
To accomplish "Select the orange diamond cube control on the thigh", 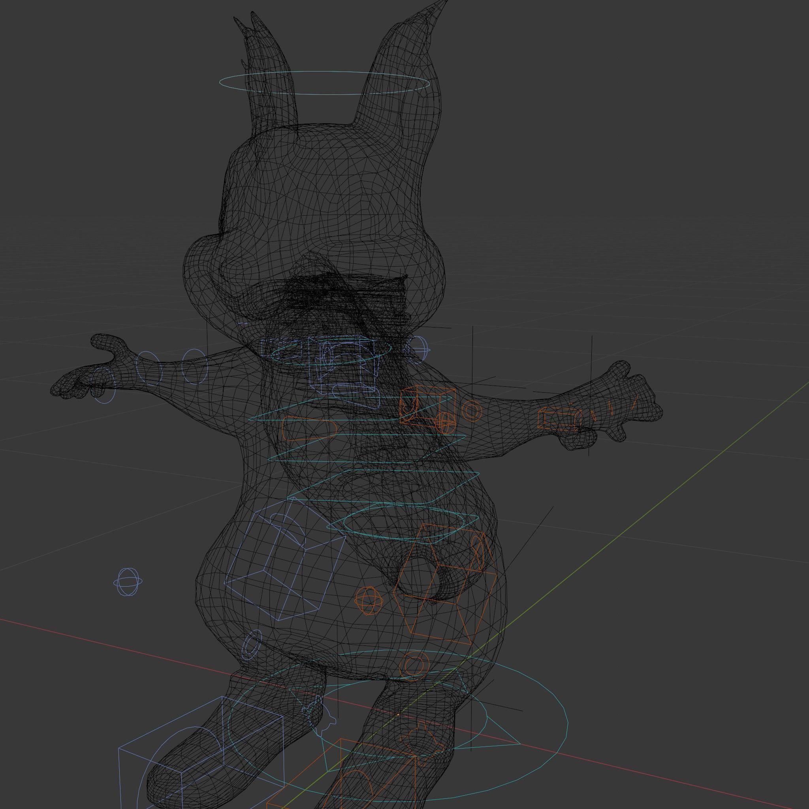I will tap(445, 585).
